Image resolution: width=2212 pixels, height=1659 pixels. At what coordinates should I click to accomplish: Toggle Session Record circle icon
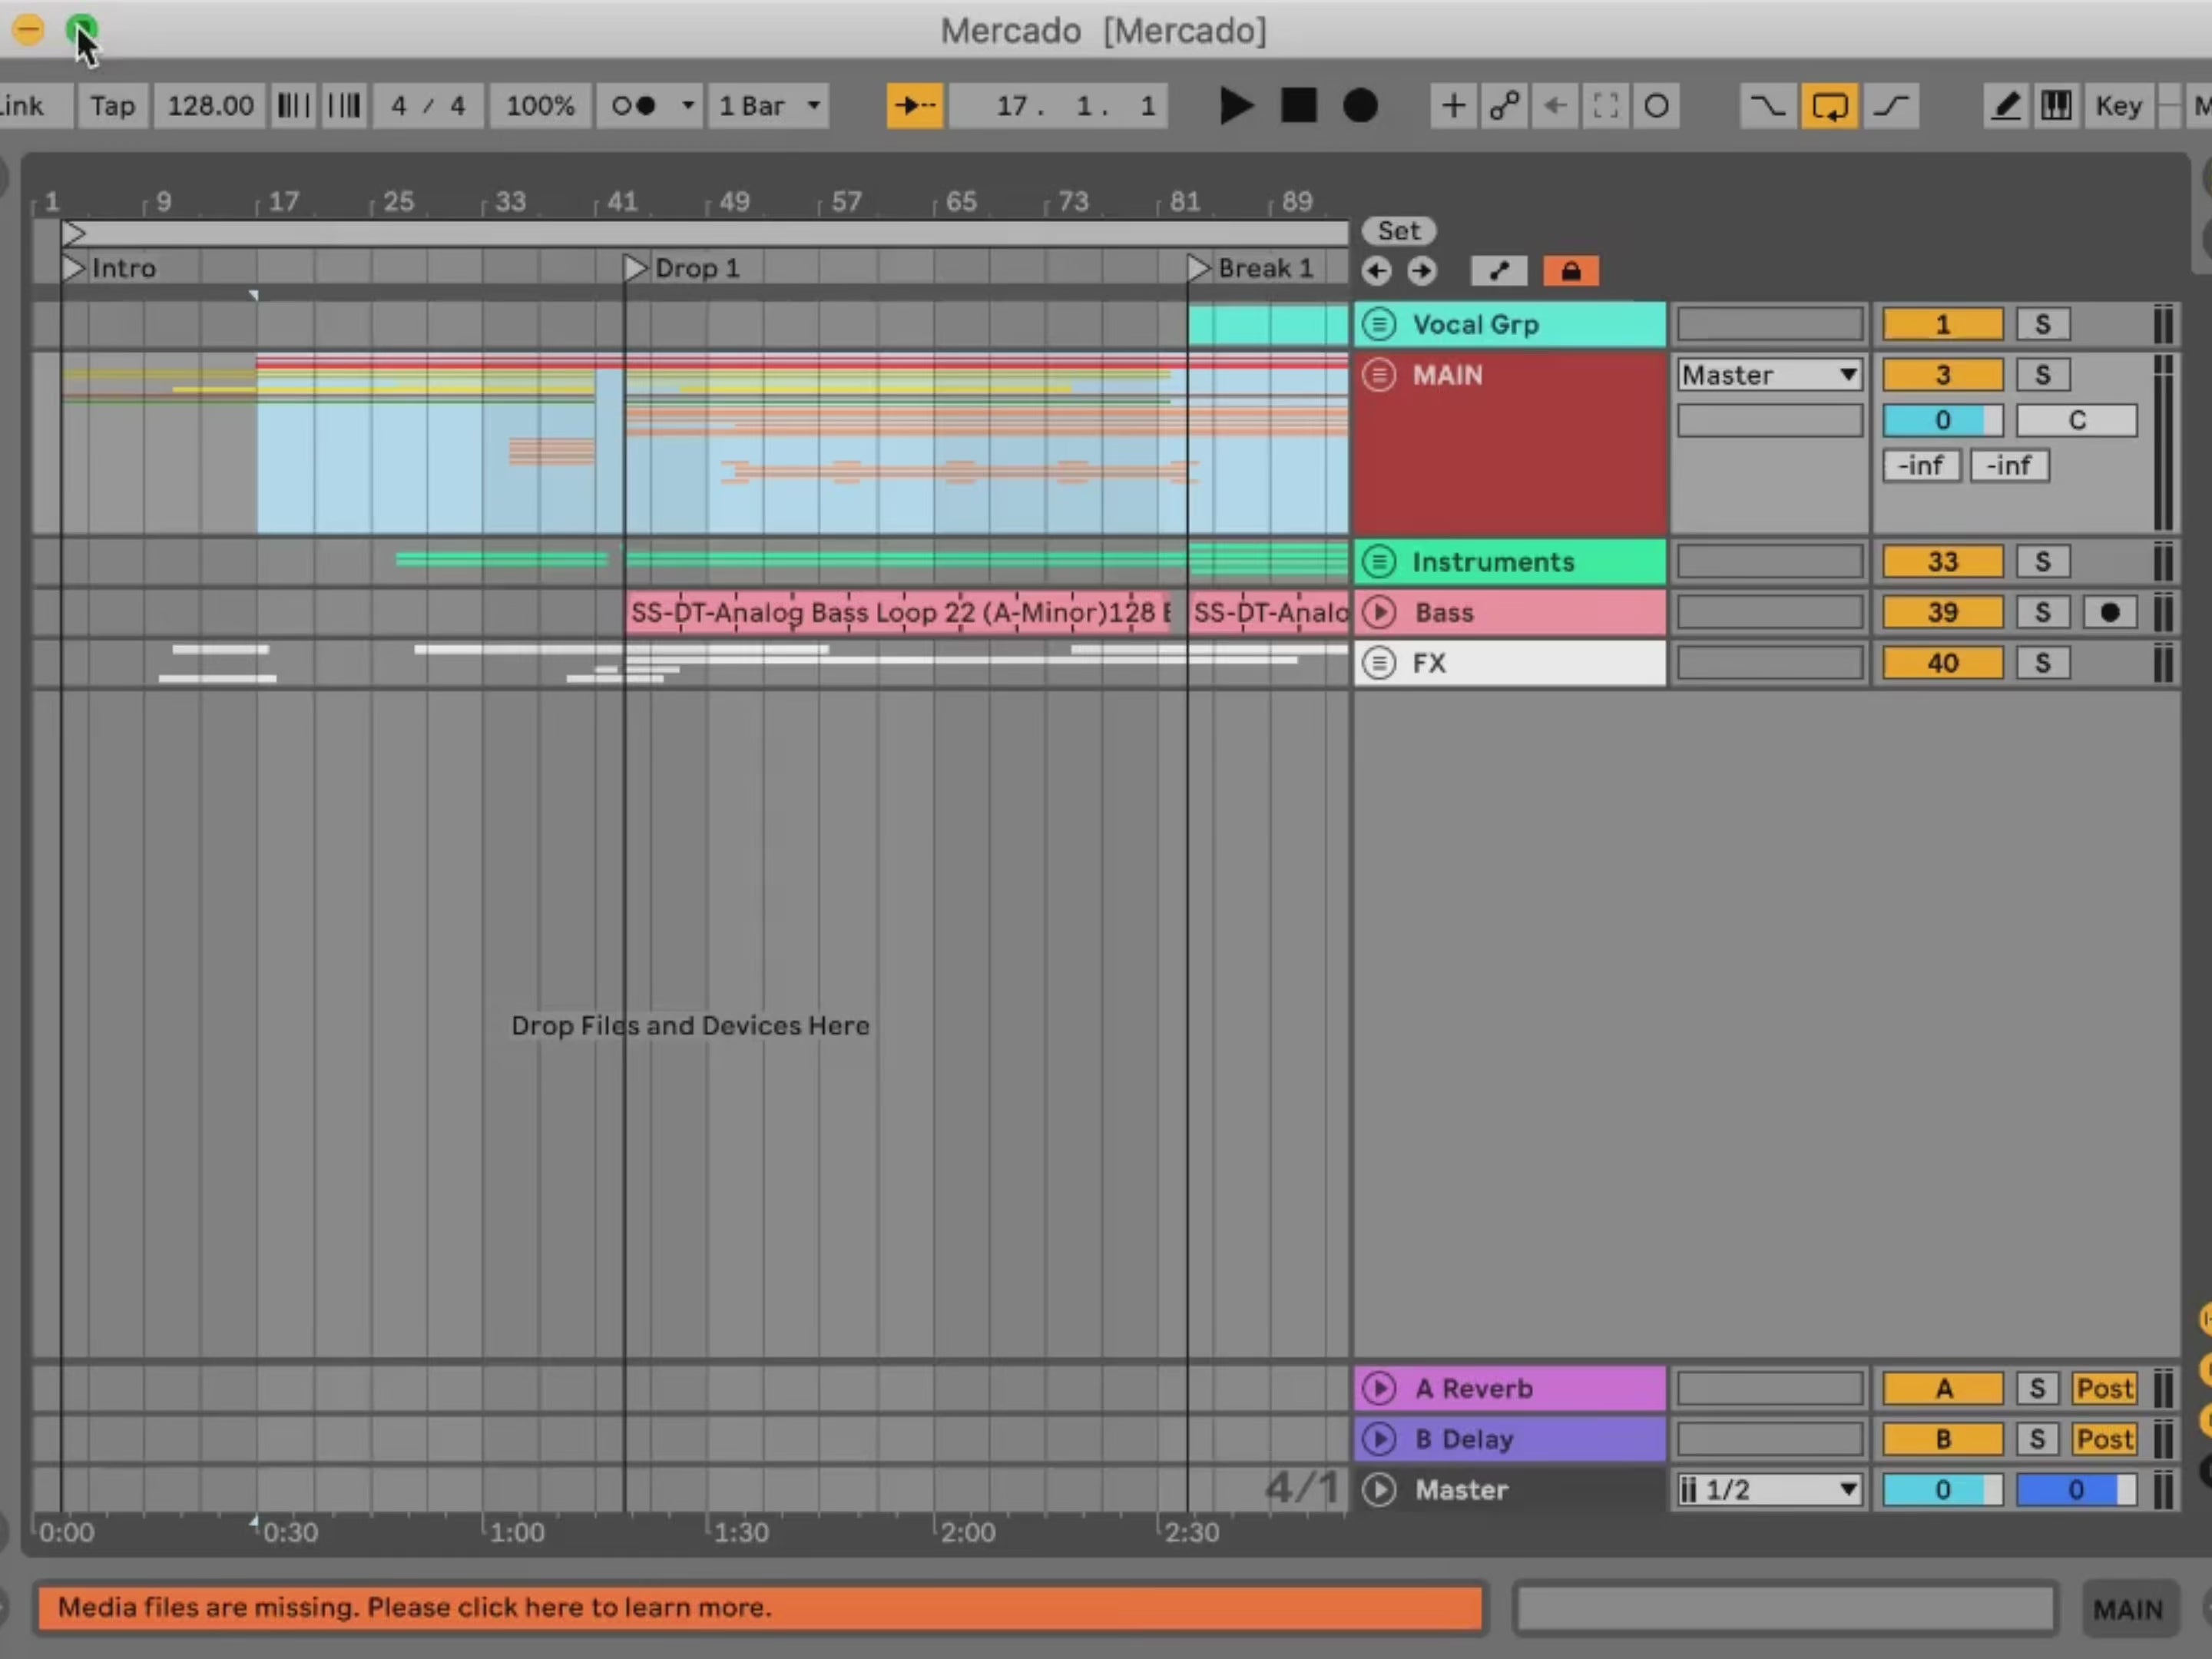[1656, 106]
